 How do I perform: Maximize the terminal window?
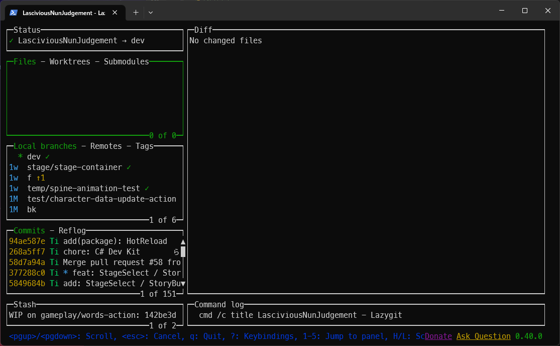(x=525, y=11)
